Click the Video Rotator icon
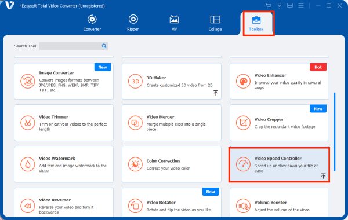The image size is (348, 220). click(x=135, y=206)
